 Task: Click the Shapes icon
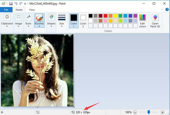[51, 17]
